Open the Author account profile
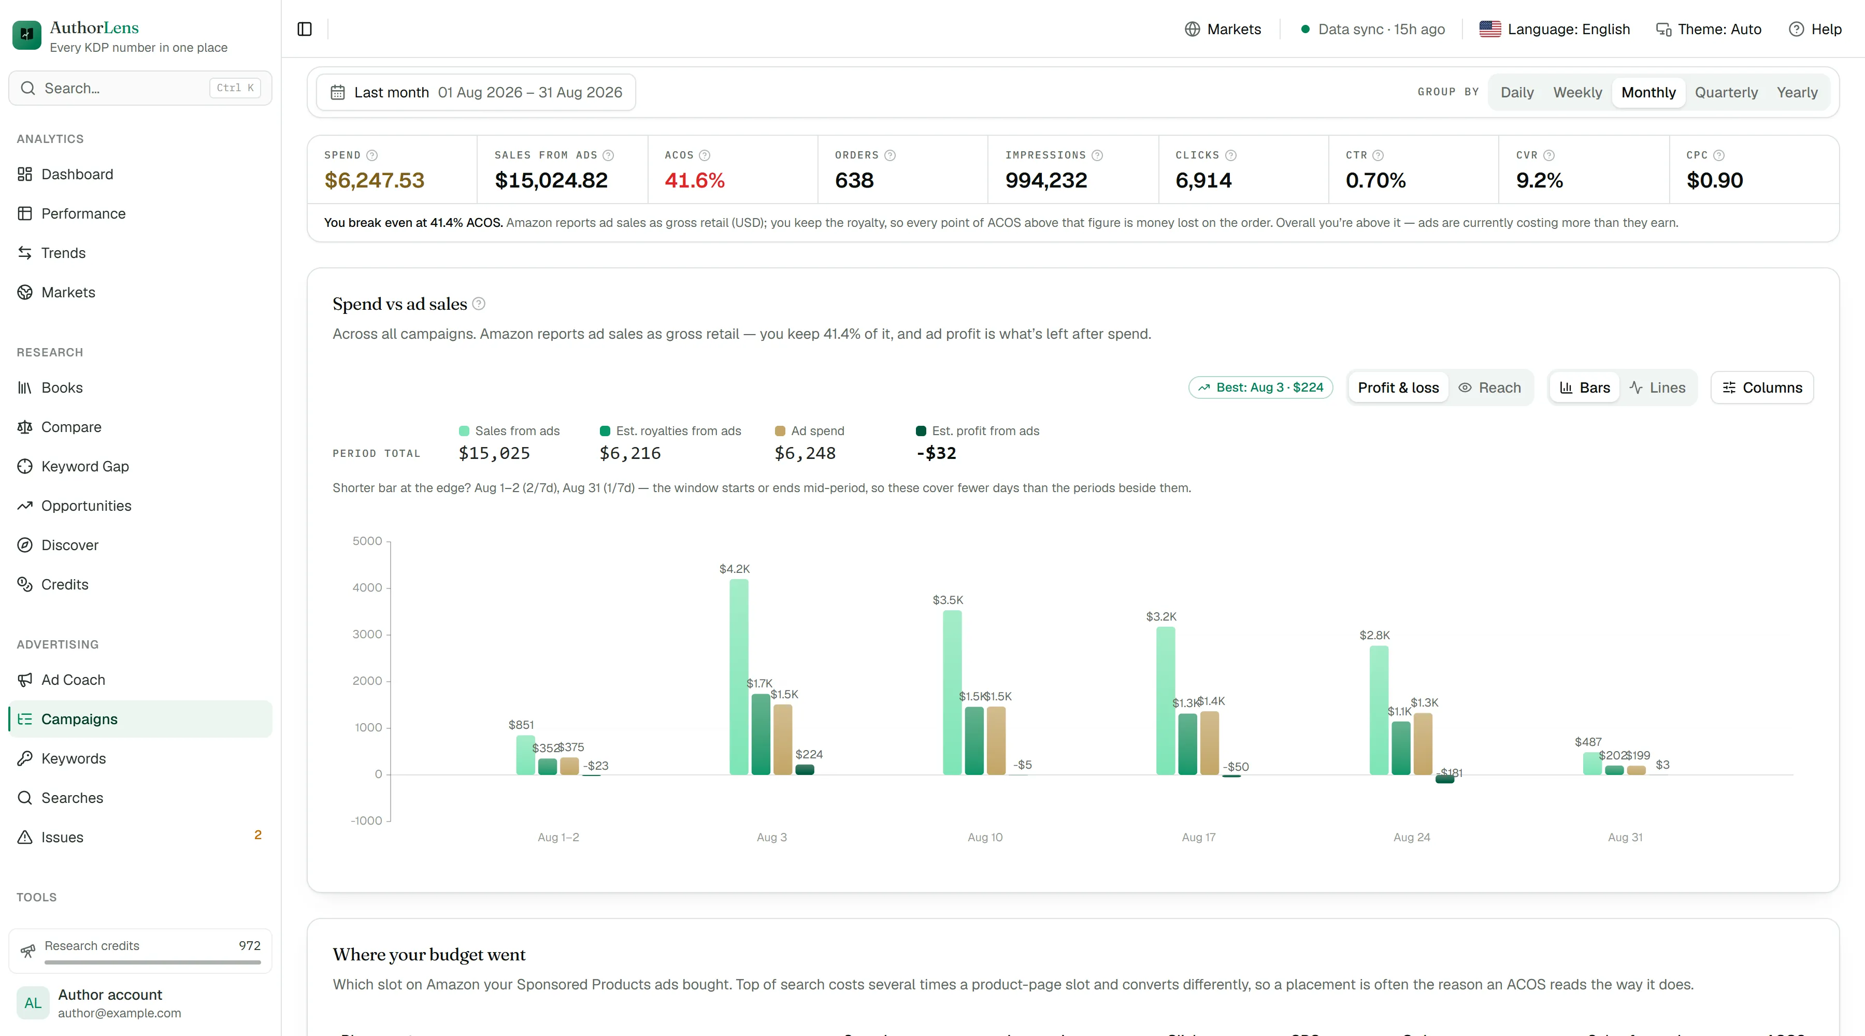 140,1003
